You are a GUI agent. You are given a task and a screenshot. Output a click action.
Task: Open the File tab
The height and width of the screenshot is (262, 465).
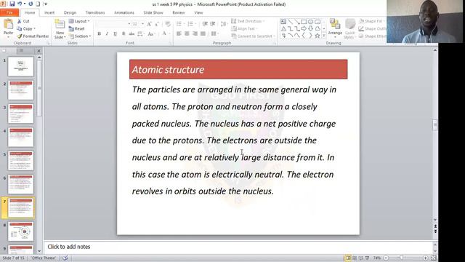coord(9,12)
